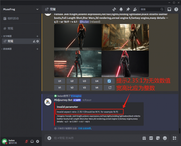
Task: Click the 给 #常规 发消息 message field
Action: 97,138
